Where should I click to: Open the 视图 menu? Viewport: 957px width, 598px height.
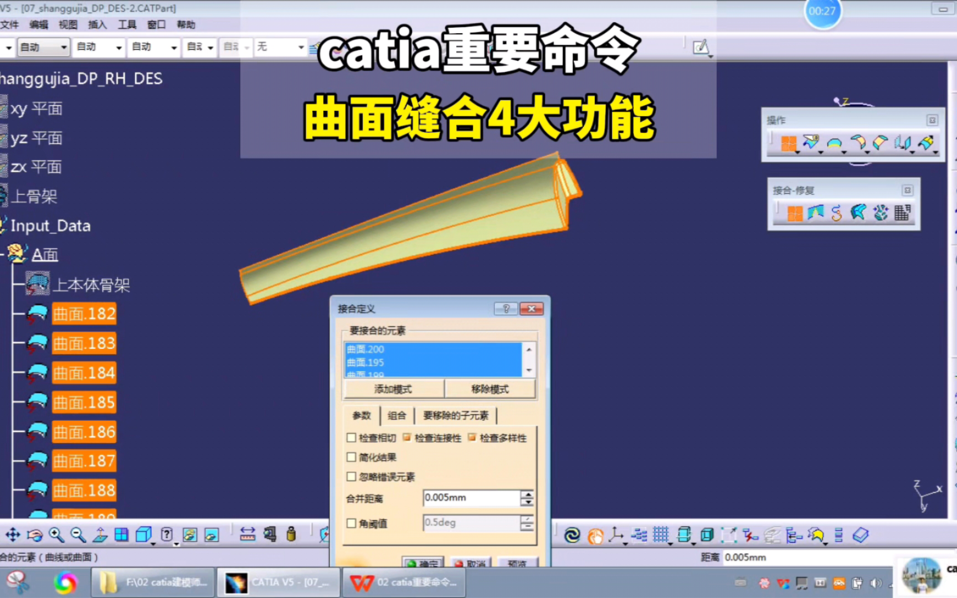(68, 24)
